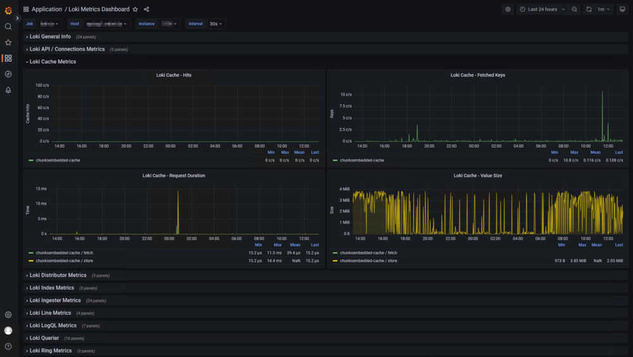
Task: Open starred dashboards from sidebar star icon
Action: 8,42
